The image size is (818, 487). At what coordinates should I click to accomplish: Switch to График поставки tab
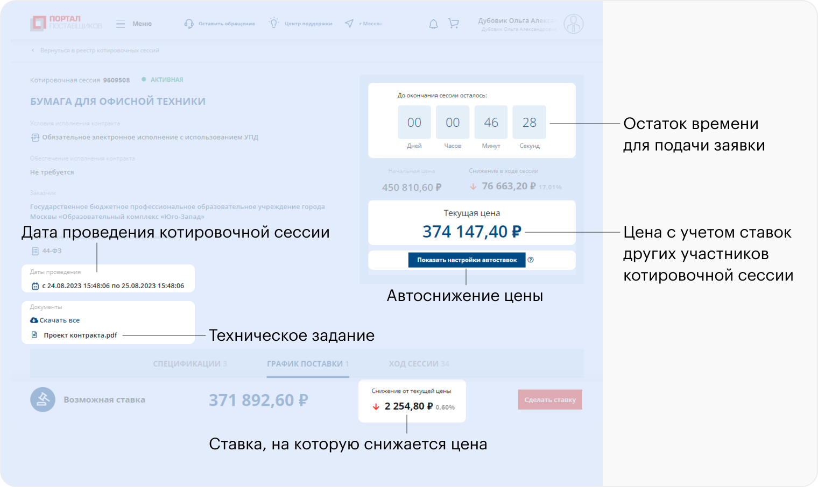308,364
